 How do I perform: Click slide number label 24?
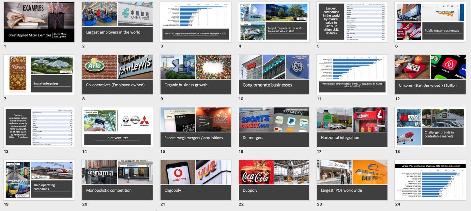click(x=398, y=204)
